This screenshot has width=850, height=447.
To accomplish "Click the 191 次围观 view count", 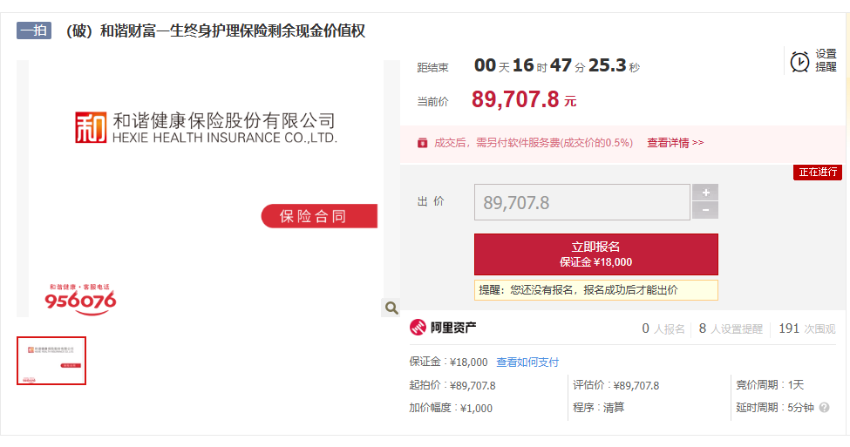I will 806,328.
